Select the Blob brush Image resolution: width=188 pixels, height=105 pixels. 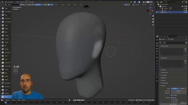(x=6, y=32)
